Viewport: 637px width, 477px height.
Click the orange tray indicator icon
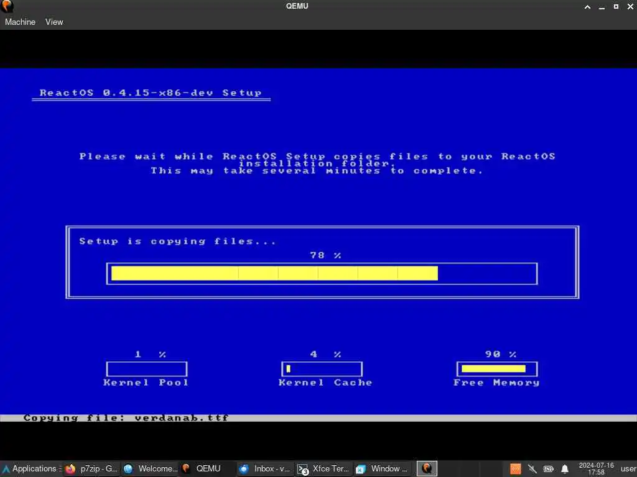pos(516,469)
